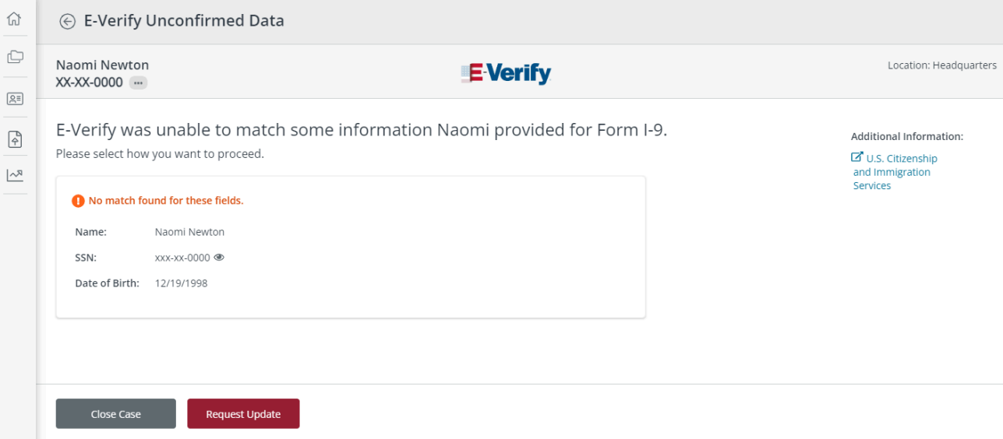Click the Naomi Newton name in the header
Image resolution: width=1003 pixels, height=439 pixels.
(x=102, y=65)
